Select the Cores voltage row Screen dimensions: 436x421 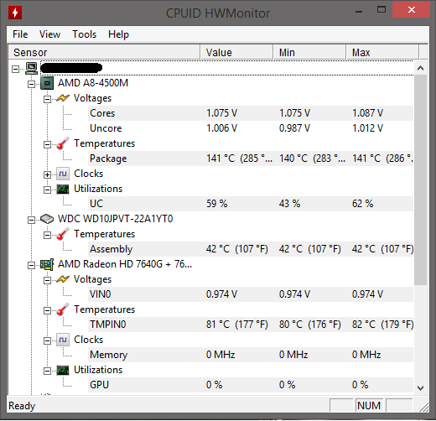tap(251, 113)
